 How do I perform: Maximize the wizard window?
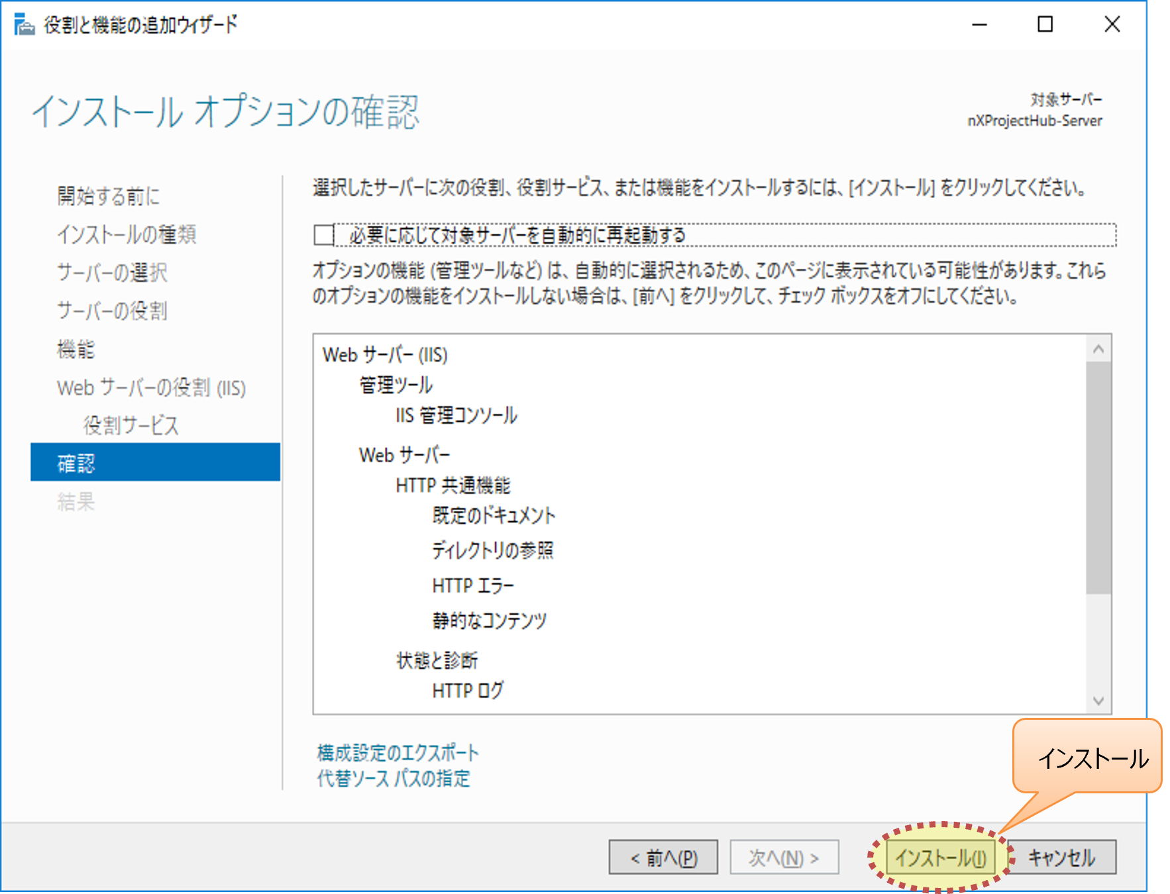[x=1045, y=25]
